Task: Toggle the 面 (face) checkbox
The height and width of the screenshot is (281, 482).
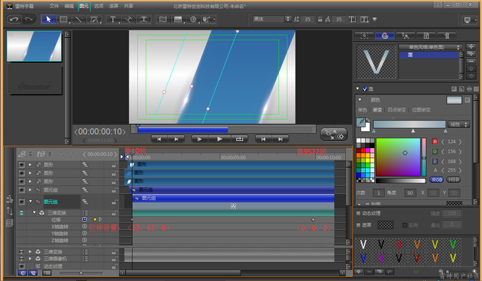Action: [365, 89]
